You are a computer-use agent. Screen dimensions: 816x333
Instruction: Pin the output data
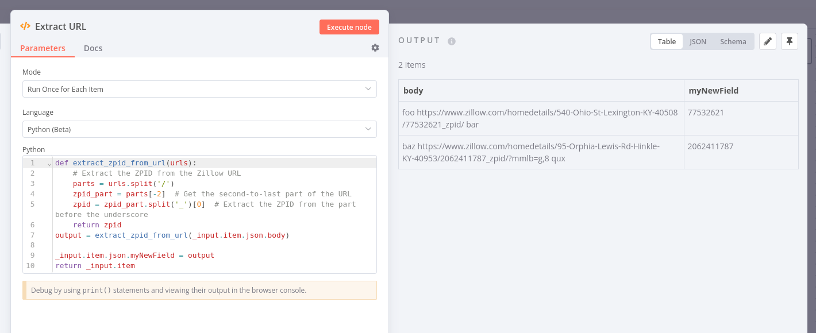tap(790, 41)
